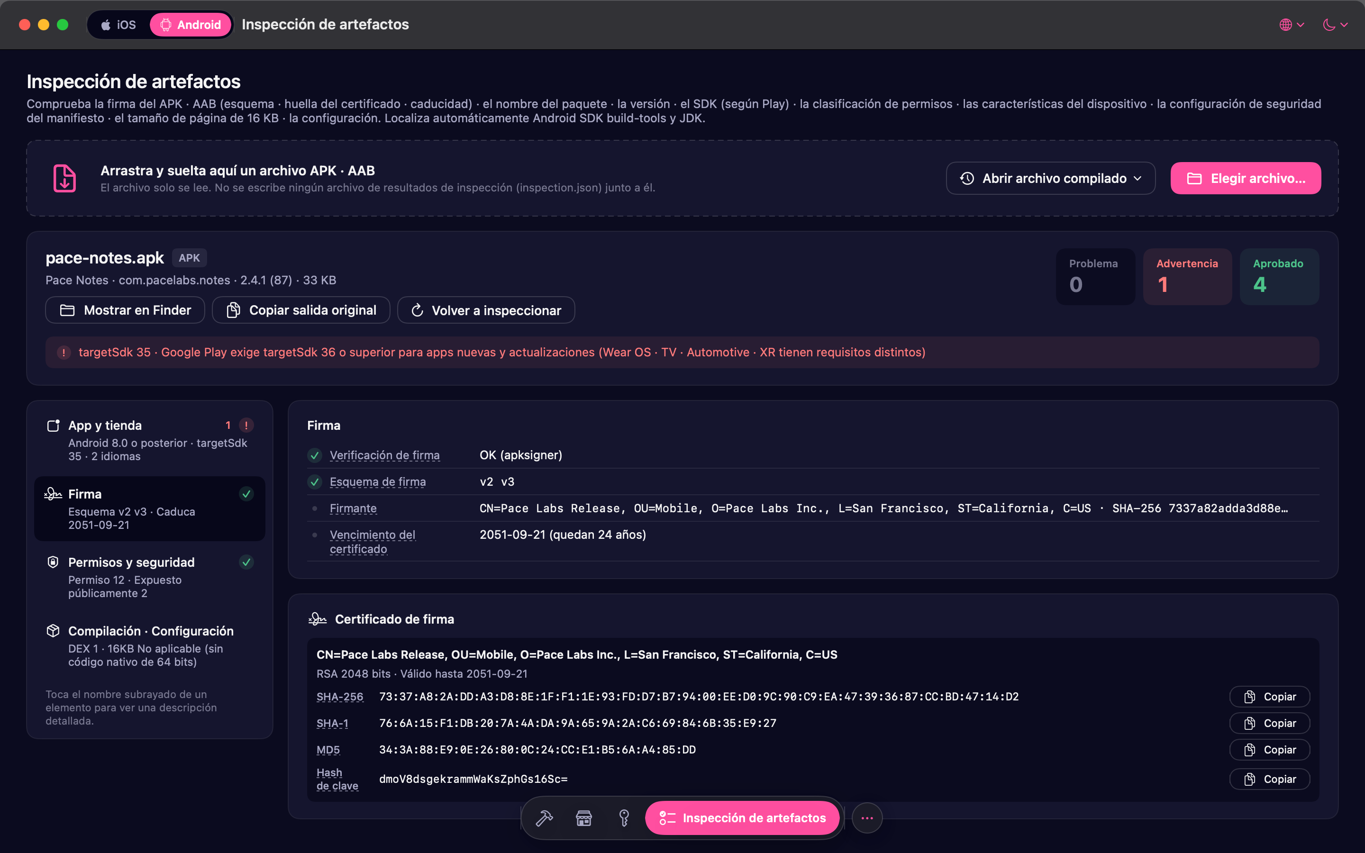Open the Problema count card
1365x853 pixels.
1095,276
